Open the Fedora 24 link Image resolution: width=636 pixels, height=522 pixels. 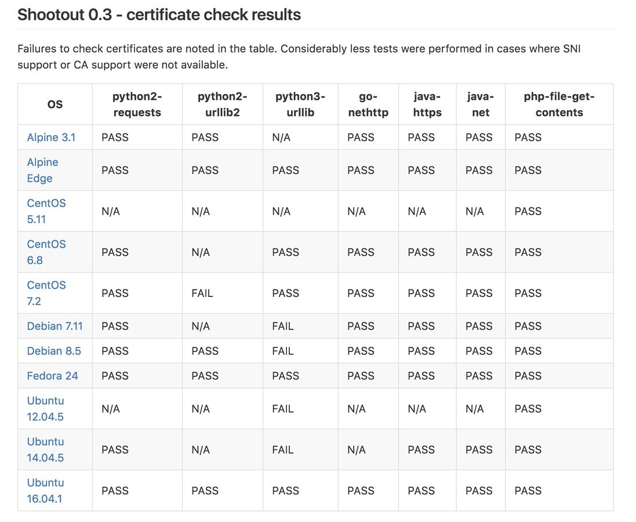[52, 375]
